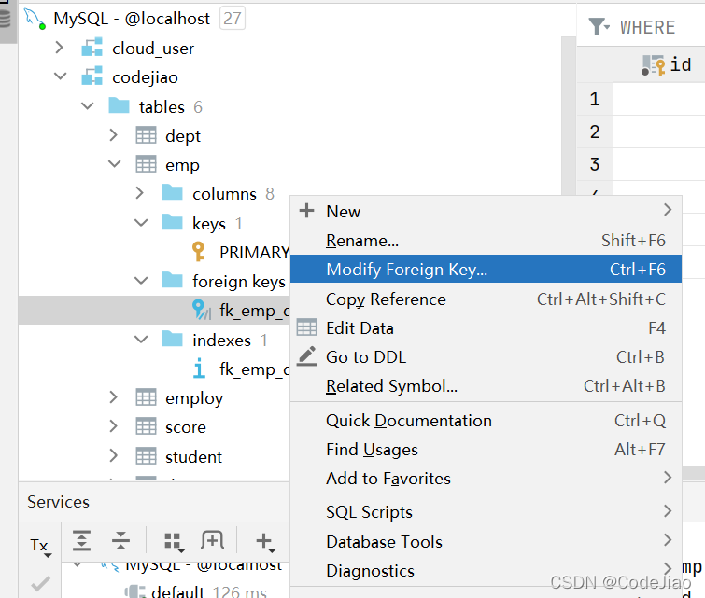The width and height of the screenshot is (705, 598).
Task: Choose Related Symbol... menu item
Action: (486, 385)
